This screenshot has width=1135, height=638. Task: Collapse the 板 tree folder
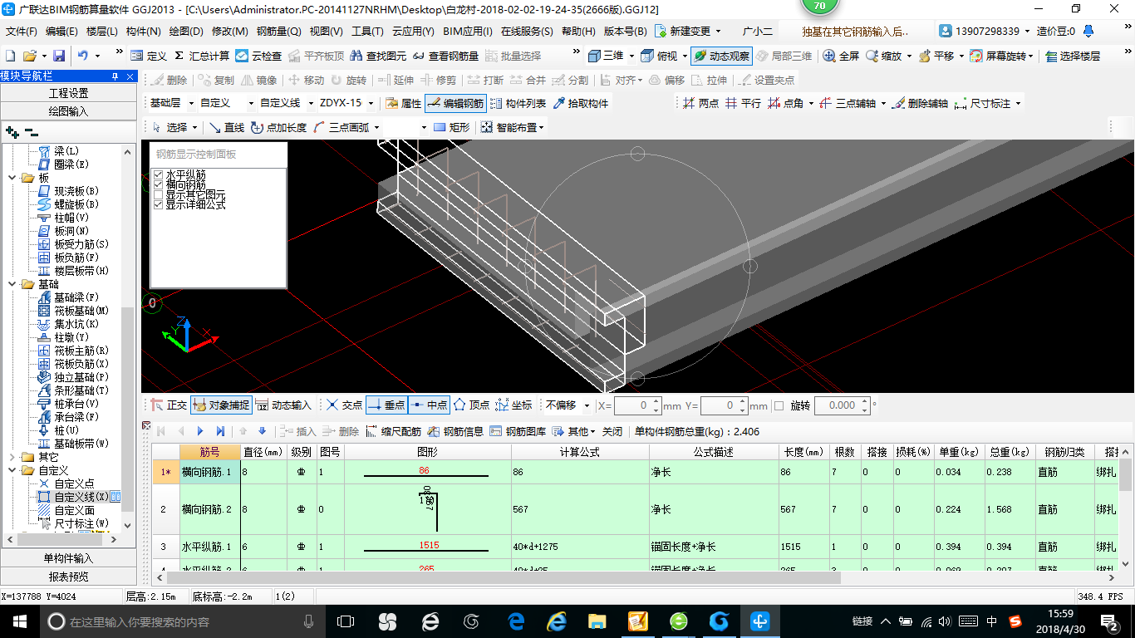[12, 178]
